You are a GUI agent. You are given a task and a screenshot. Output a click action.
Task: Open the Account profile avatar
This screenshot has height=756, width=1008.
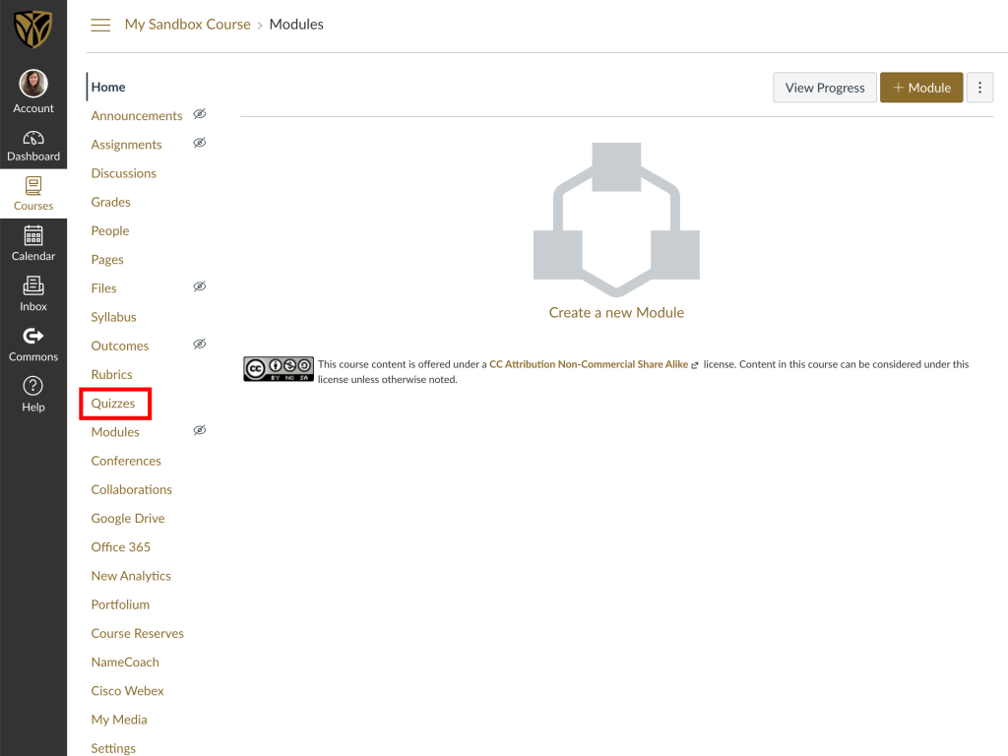coord(33,84)
